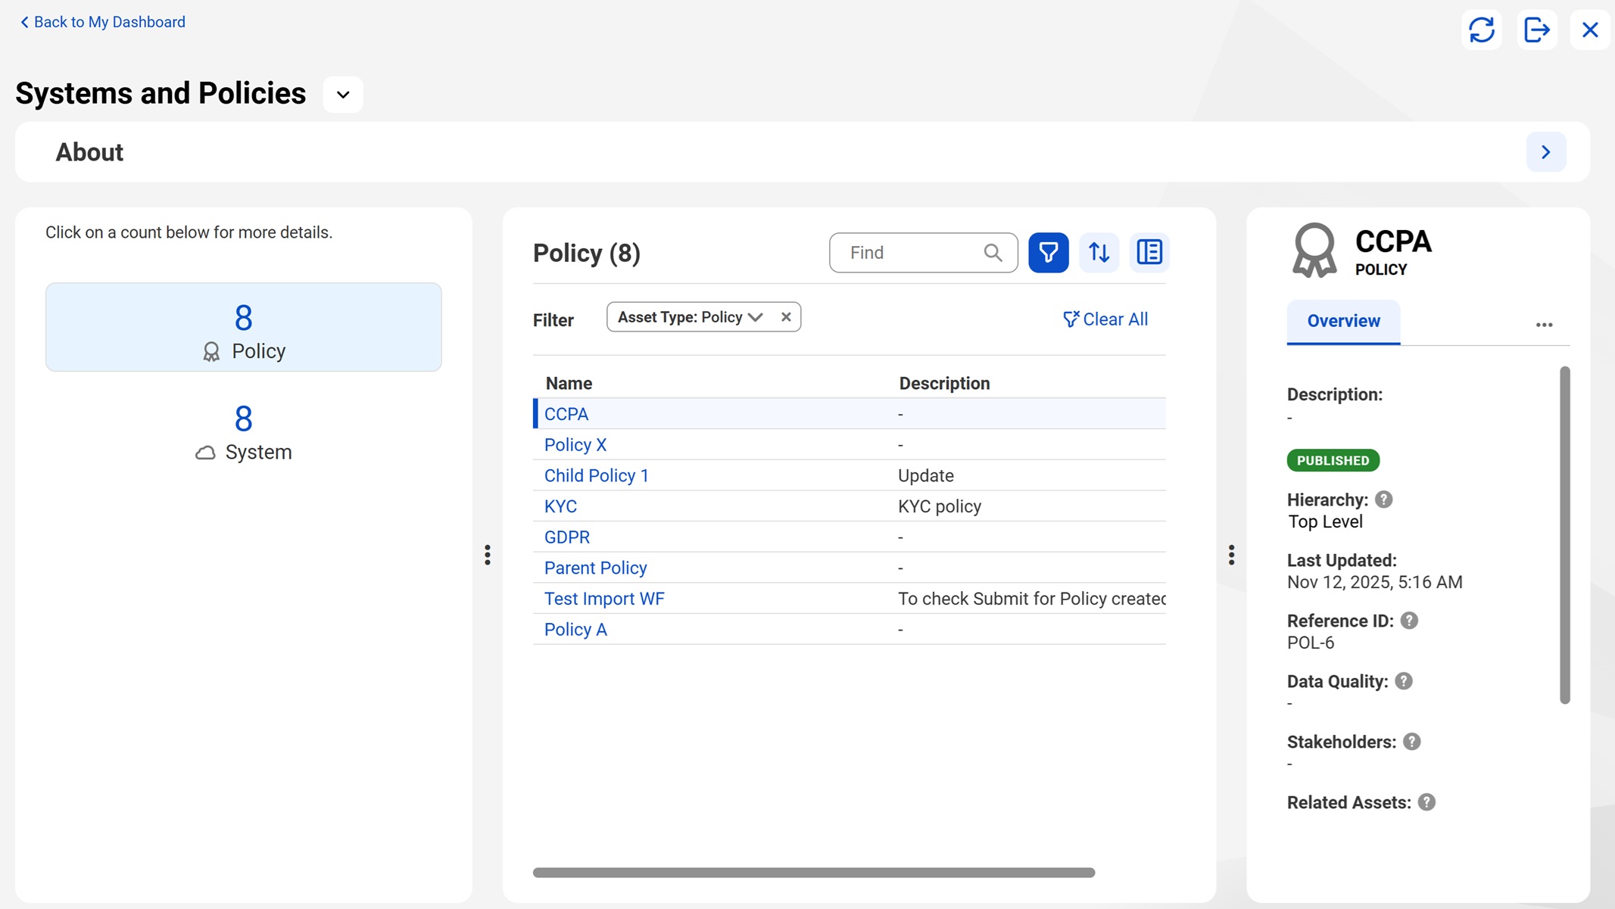Open the column layout panel icon
The width and height of the screenshot is (1615, 909).
[x=1149, y=253]
